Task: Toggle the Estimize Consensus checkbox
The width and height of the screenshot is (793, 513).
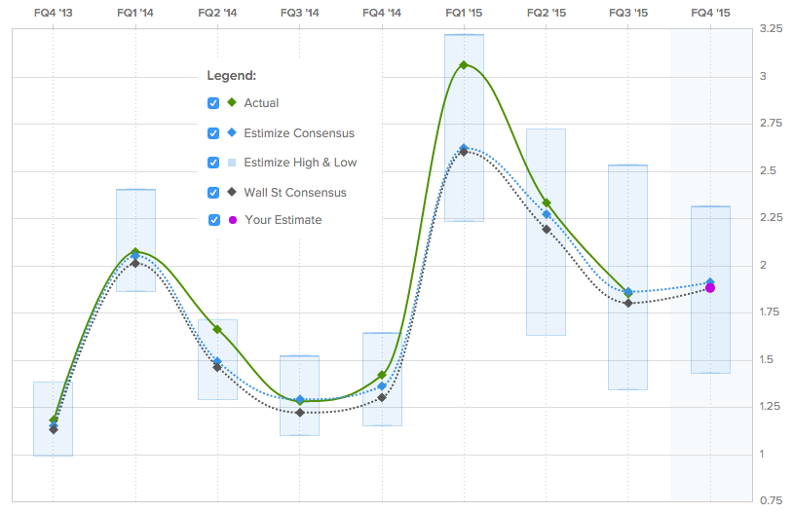Action: [213, 133]
